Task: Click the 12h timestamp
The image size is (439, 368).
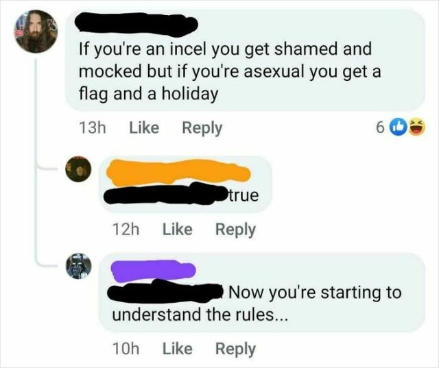Action: point(126,230)
